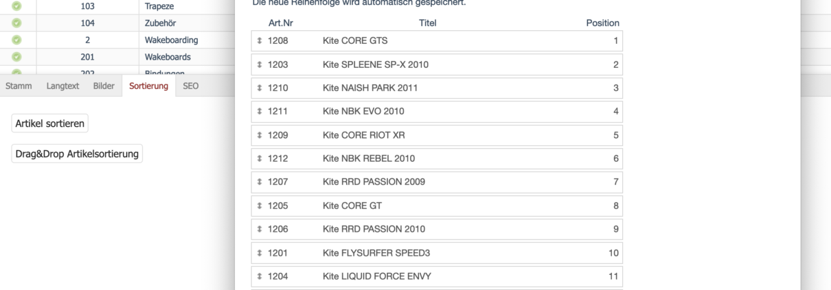Open the Bilder tab
Viewport: 831px width, 290px height.
click(x=104, y=86)
